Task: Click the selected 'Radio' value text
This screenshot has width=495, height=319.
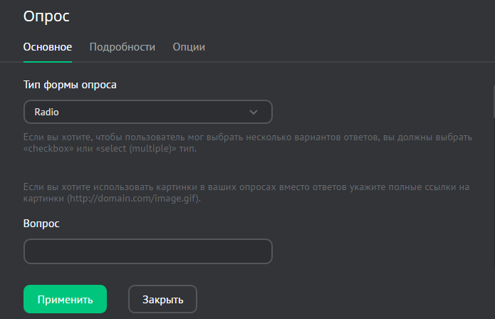Action: [46, 112]
